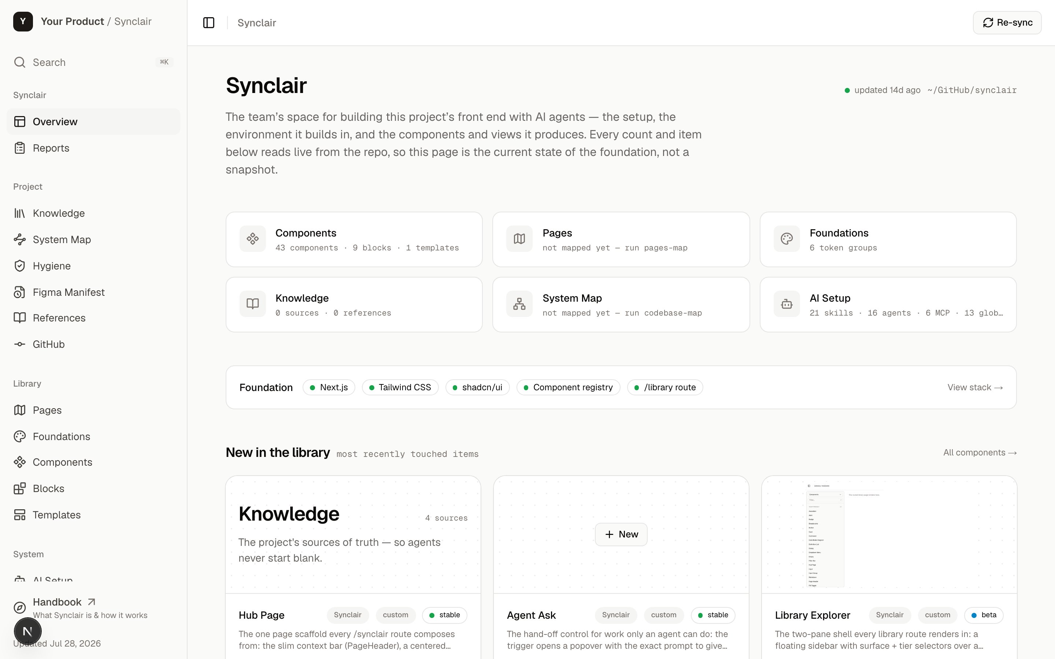
Task: Open Hygiene in the sidebar
Action: pyautogui.click(x=93, y=266)
